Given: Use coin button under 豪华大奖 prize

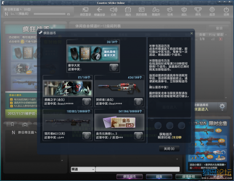Looking at the screenshot, I should point(114,68).
